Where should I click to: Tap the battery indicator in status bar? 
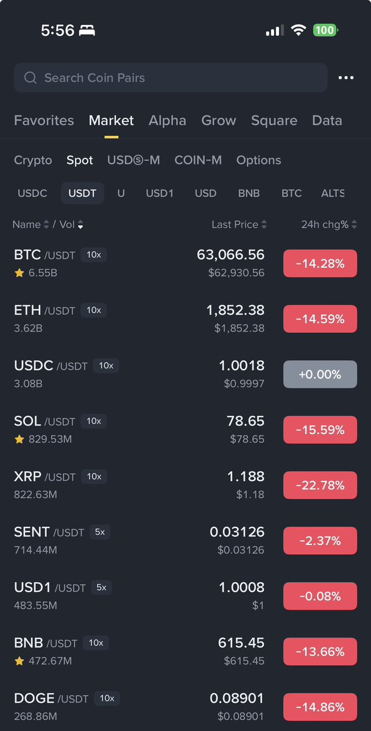pyautogui.click(x=325, y=30)
